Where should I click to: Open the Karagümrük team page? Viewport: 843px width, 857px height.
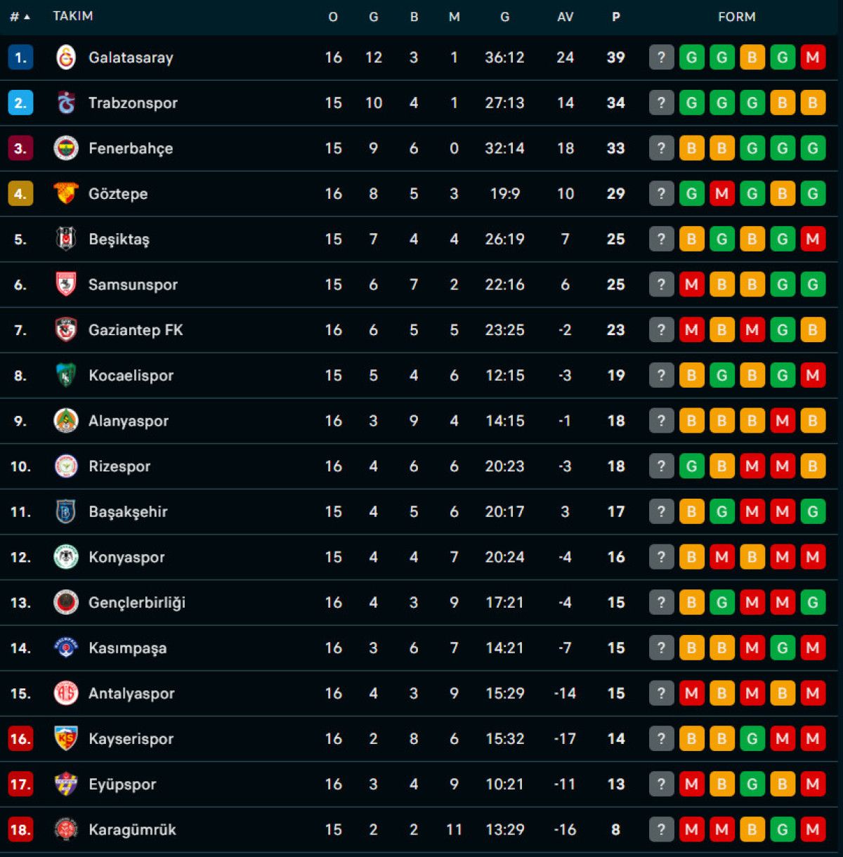(x=132, y=830)
